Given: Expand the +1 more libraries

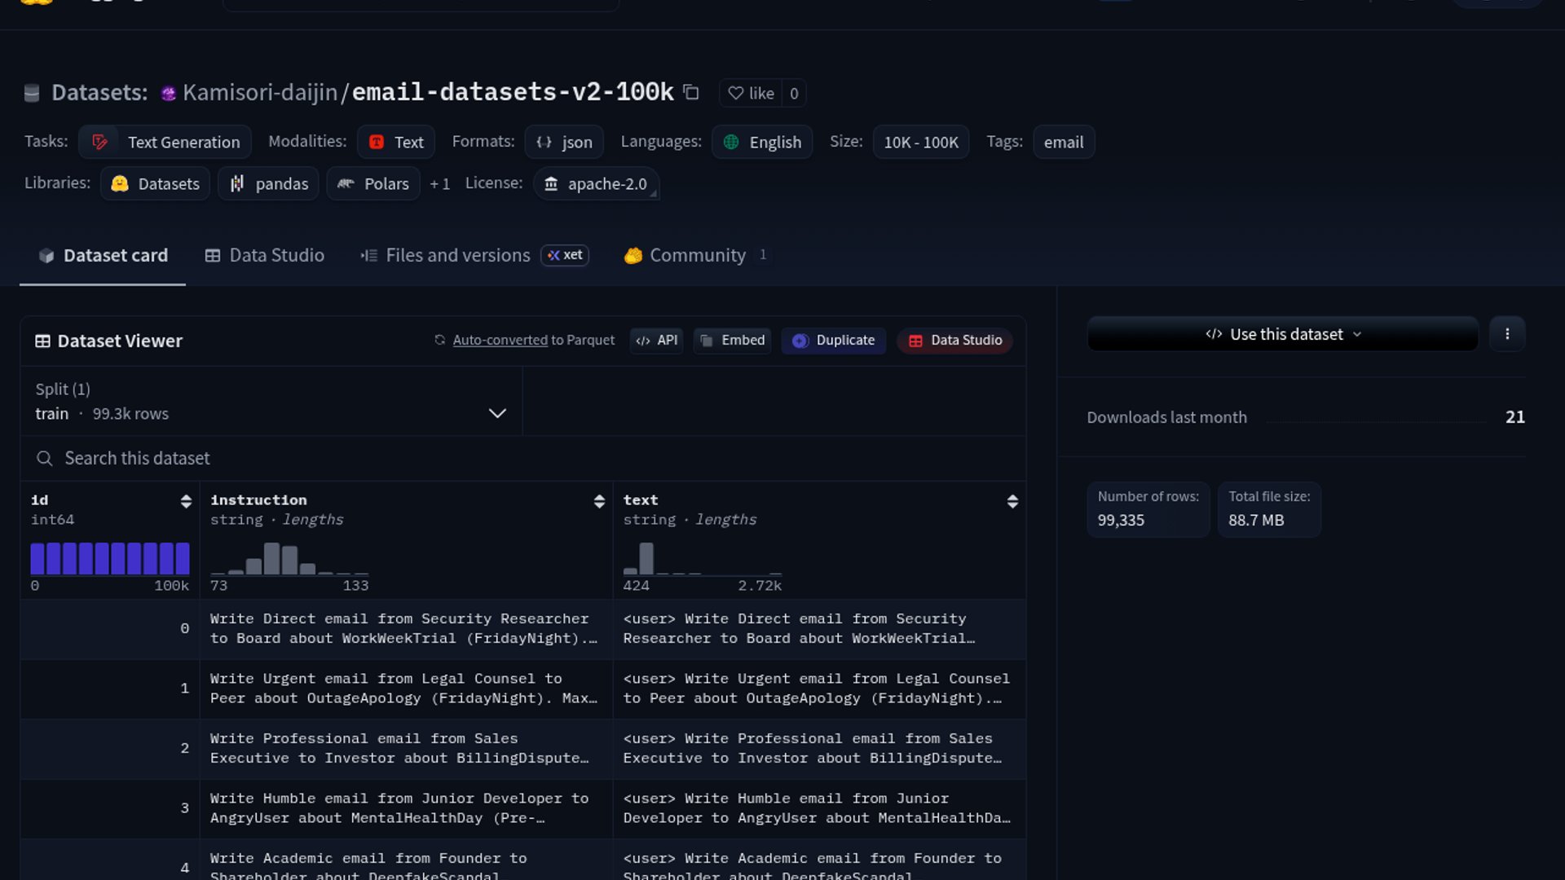Looking at the screenshot, I should tap(439, 184).
